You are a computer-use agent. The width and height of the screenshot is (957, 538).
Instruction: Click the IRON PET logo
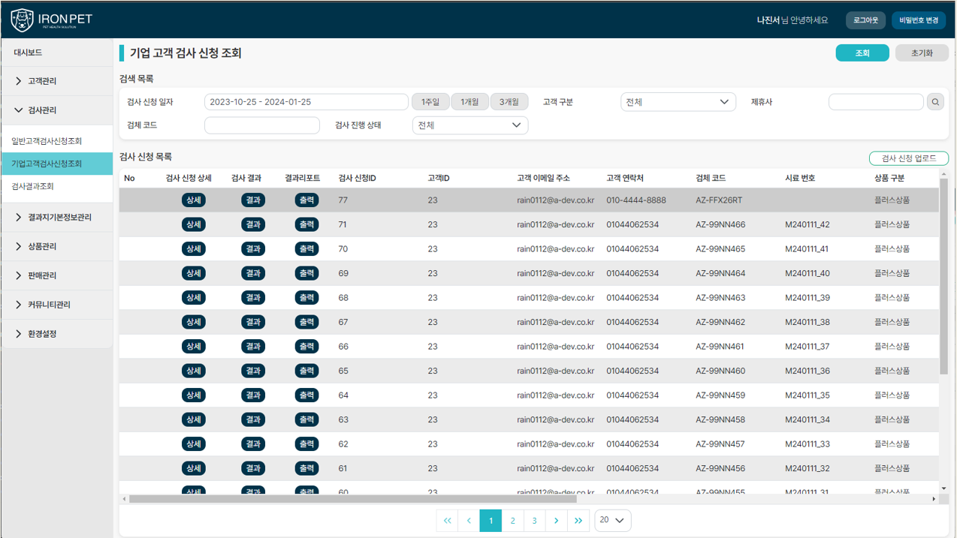click(51, 20)
